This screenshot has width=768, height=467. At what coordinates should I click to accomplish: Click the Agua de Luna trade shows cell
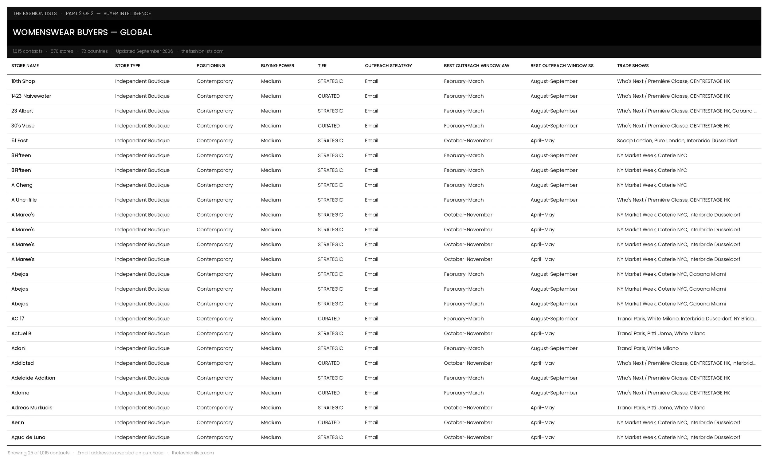(679, 437)
